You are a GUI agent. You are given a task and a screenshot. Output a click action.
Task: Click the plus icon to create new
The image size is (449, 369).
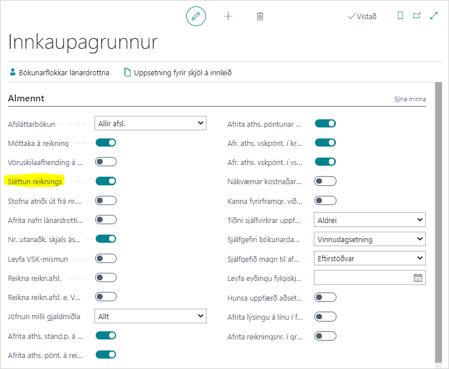click(228, 16)
